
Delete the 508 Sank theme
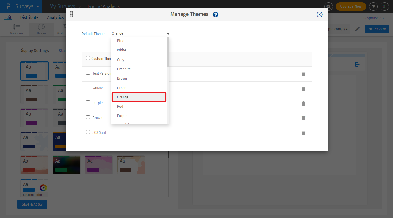click(x=303, y=133)
